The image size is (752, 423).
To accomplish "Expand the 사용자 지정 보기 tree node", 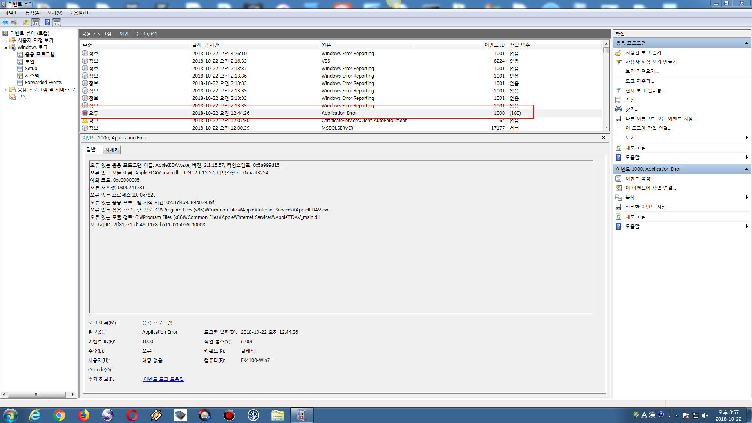I will pyautogui.click(x=5, y=40).
